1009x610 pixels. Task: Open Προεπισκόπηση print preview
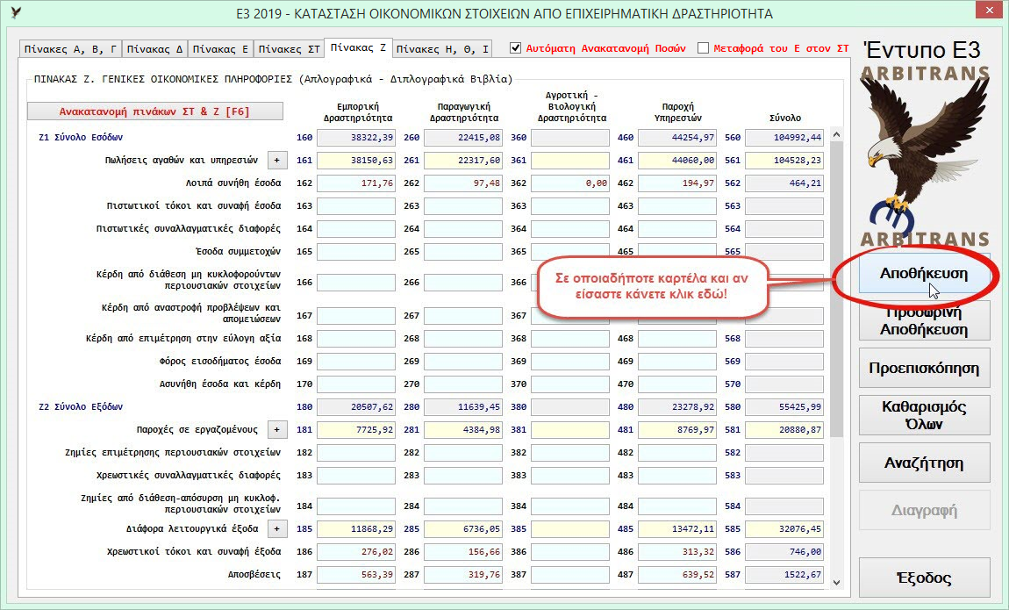pos(924,368)
